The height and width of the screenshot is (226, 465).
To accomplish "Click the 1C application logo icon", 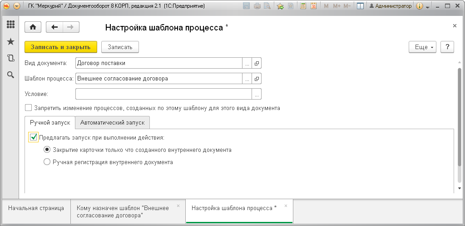I will click(6, 6).
